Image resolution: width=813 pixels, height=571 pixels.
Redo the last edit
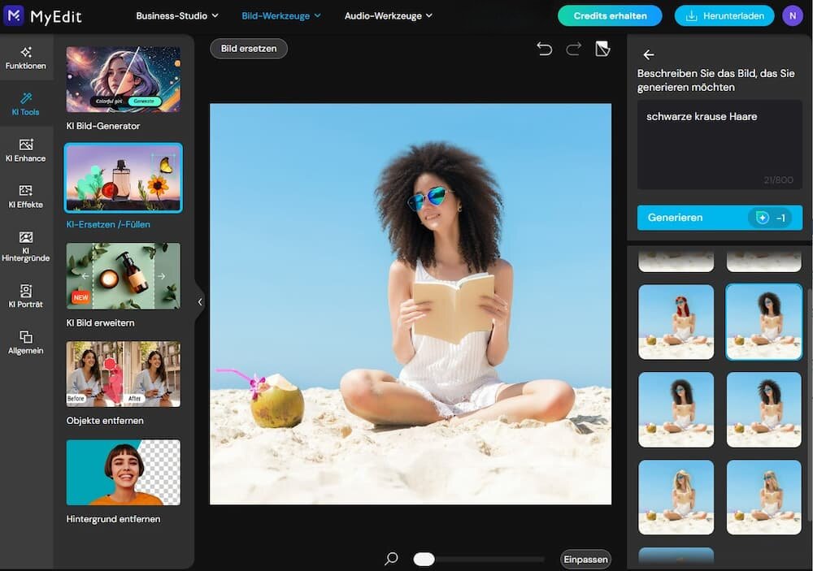tap(573, 49)
